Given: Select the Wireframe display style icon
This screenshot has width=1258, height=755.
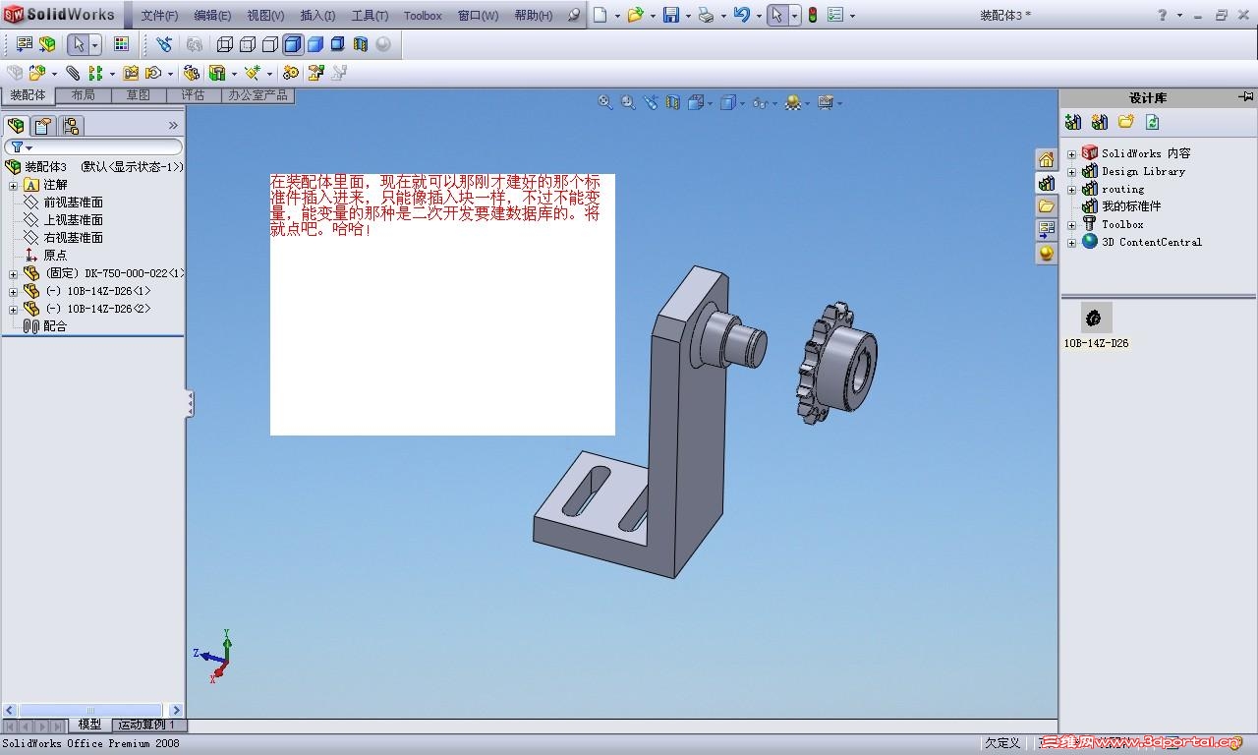Looking at the screenshot, I should click(x=225, y=44).
